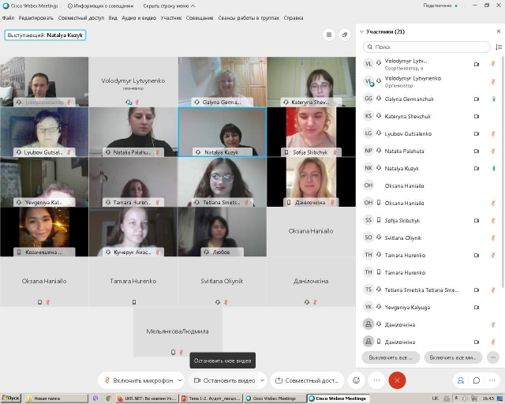Toggle green microphone of Natalya Kuzyk
Viewport: 505px width, 404px height.
point(494,169)
